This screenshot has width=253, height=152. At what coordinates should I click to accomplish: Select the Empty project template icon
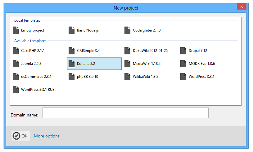coord(16,30)
